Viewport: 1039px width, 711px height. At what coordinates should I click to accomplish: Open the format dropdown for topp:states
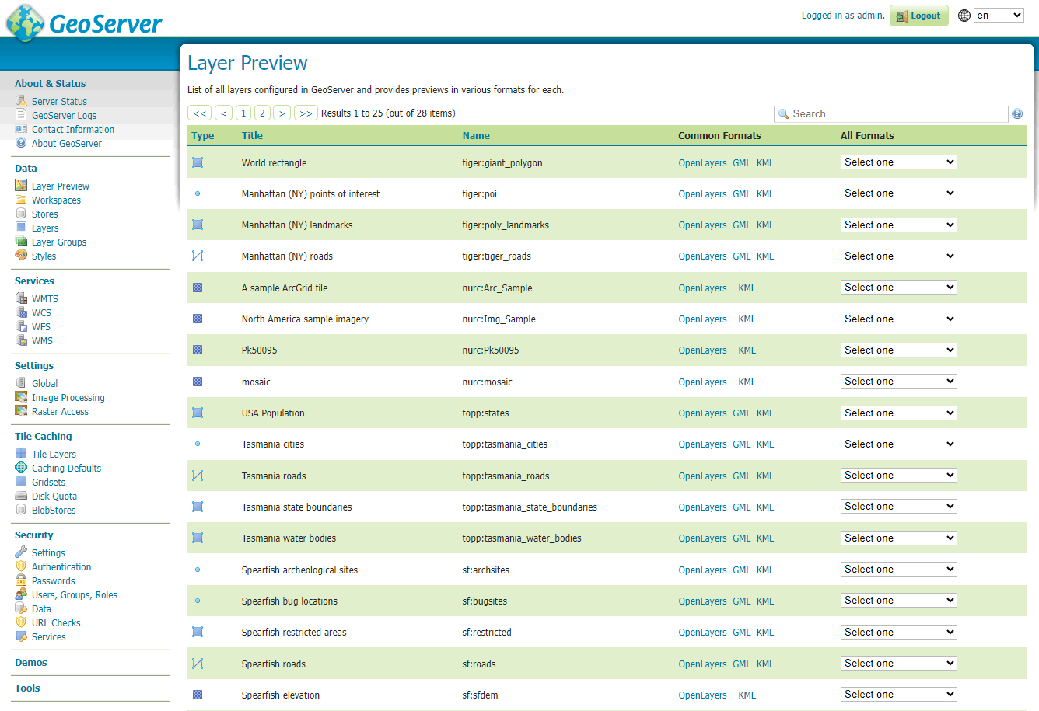point(898,413)
